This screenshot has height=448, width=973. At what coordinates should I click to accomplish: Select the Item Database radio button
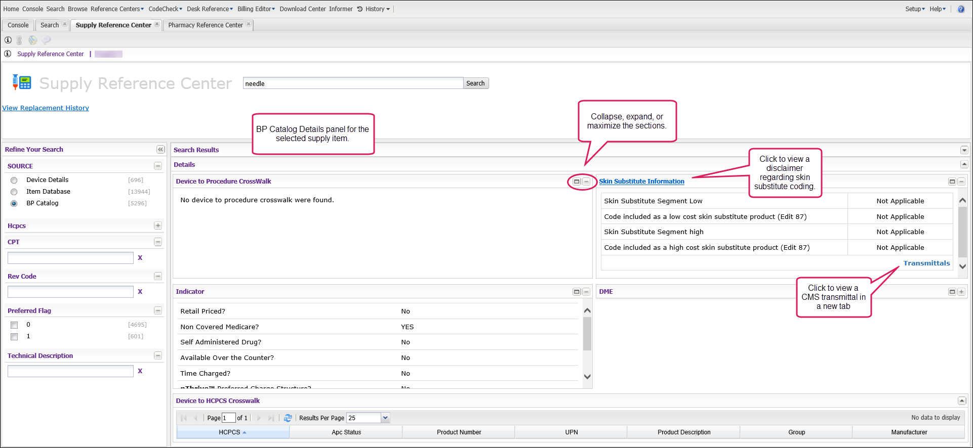tap(14, 192)
